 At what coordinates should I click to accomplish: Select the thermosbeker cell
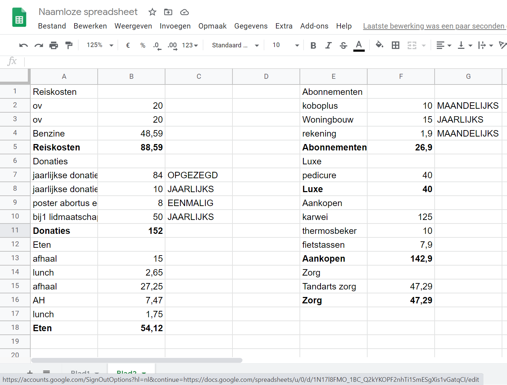(x=334, y=231)
